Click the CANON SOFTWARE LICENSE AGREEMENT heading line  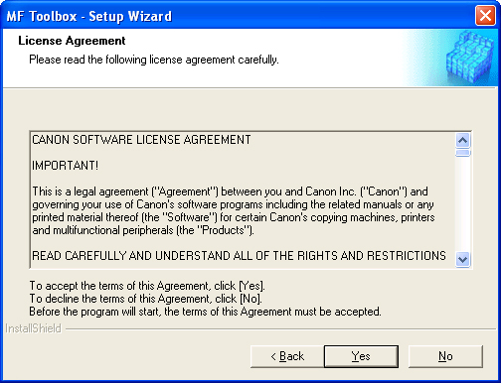[x=141, y=140]
